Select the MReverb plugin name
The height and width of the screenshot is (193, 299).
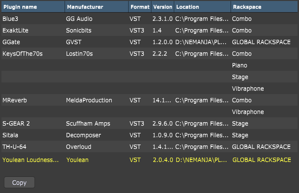pyautogui.click(x=15, y=100)
